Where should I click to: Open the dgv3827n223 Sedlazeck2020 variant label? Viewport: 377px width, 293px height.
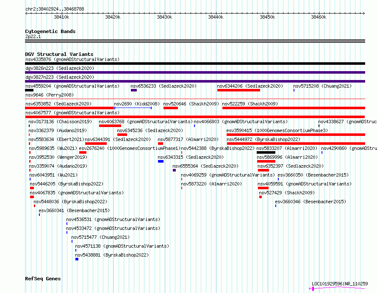pos(60,77)
